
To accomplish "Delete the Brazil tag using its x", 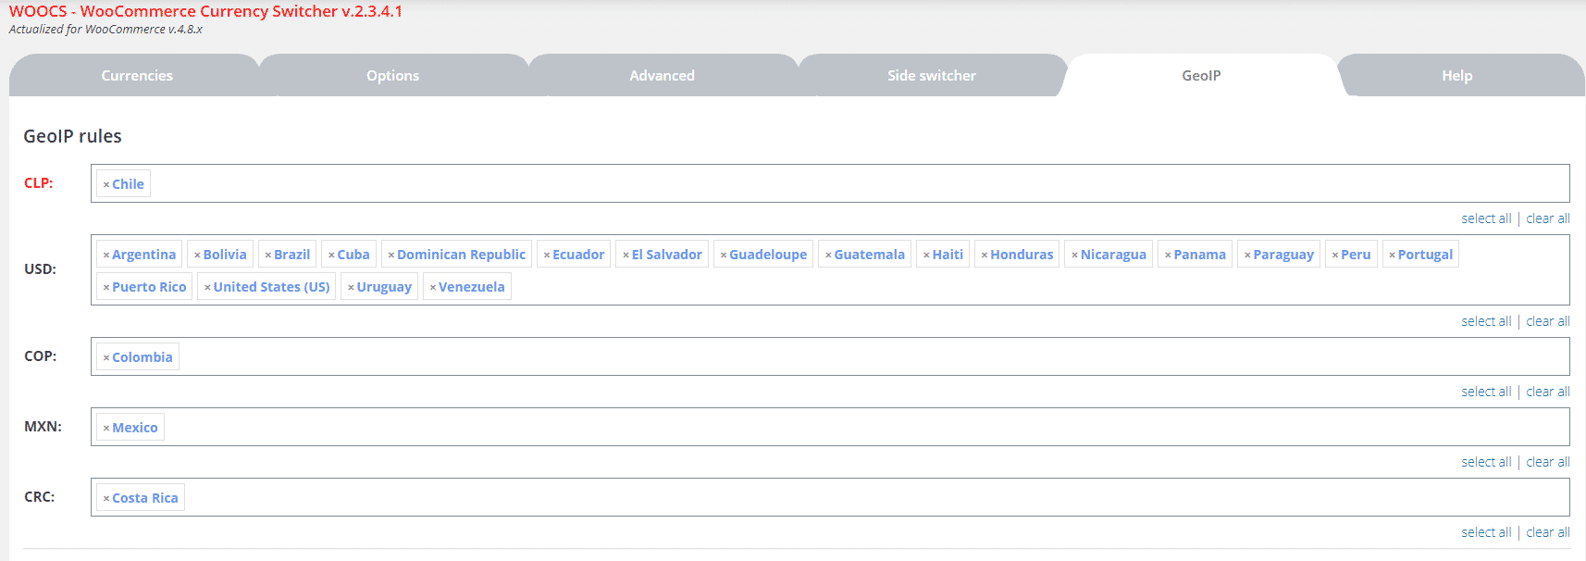I will (x=268, y=256).
